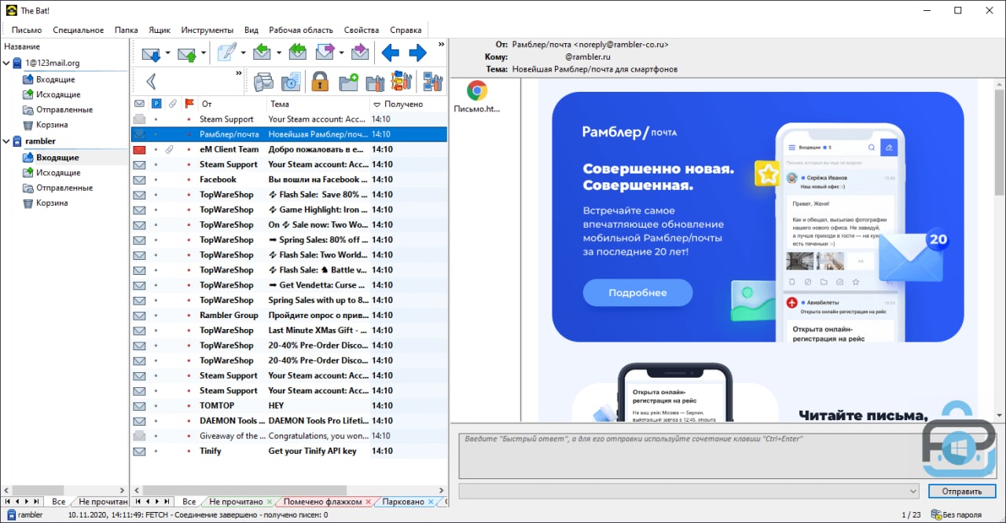Open the Специальное menu
The image size is (1006, 523).
click(x=79, y=30)
